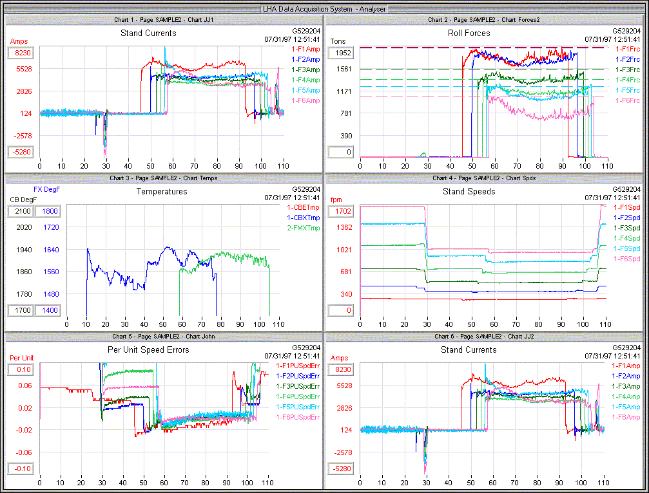The width and height of the screenshot is (649, 493).
Task: Click the Tons axis unit label
Action: point(338,41)
